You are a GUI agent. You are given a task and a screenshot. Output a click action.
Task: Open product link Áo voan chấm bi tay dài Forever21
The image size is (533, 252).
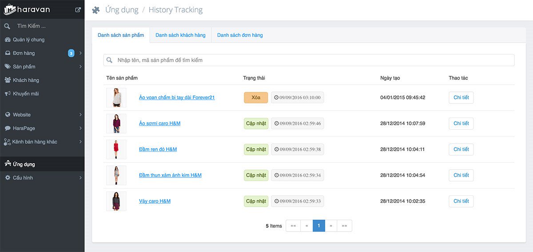177,98
